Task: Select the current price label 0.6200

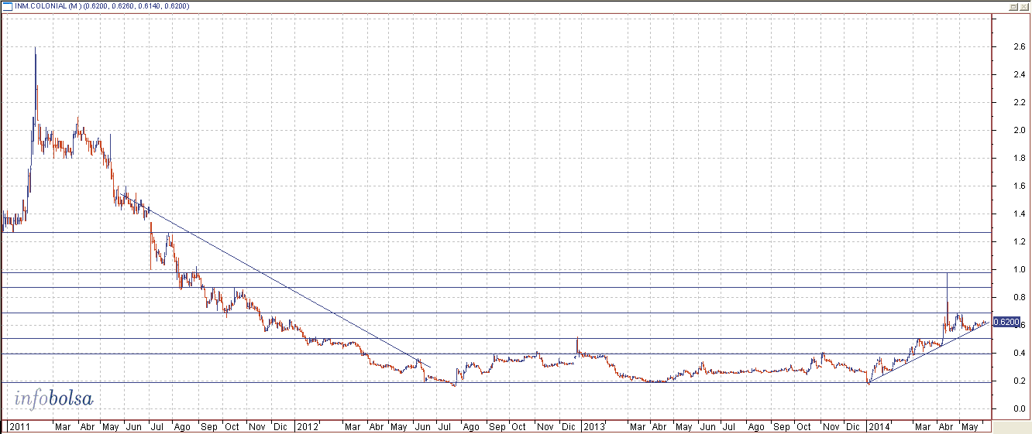Action: click(1006, 322)
